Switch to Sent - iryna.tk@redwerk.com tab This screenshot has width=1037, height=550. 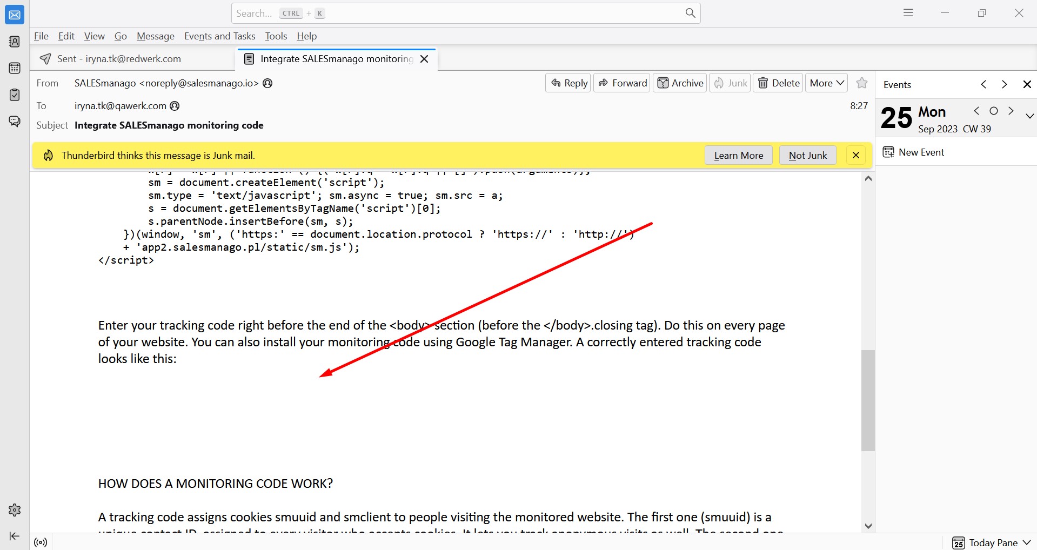click(119, 59)
